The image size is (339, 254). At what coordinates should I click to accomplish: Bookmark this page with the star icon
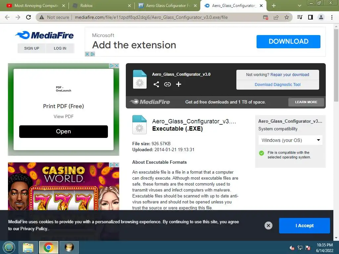coord(287,17)
